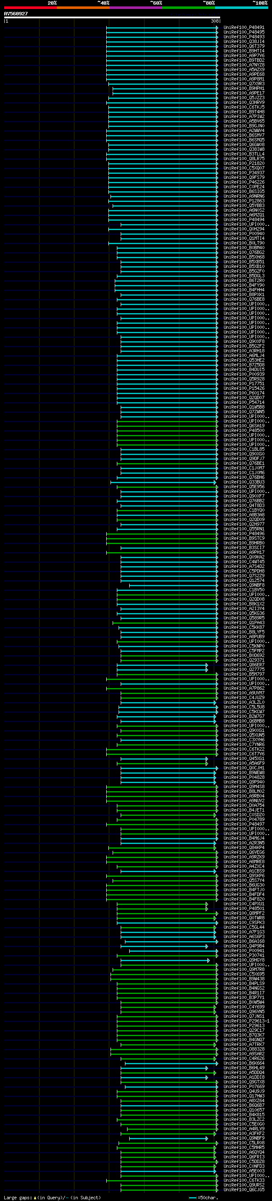This screenshot has height=1201, width=272.
Task: Select UniRef100_Q90XF8 label
Action: pos(244,342)
